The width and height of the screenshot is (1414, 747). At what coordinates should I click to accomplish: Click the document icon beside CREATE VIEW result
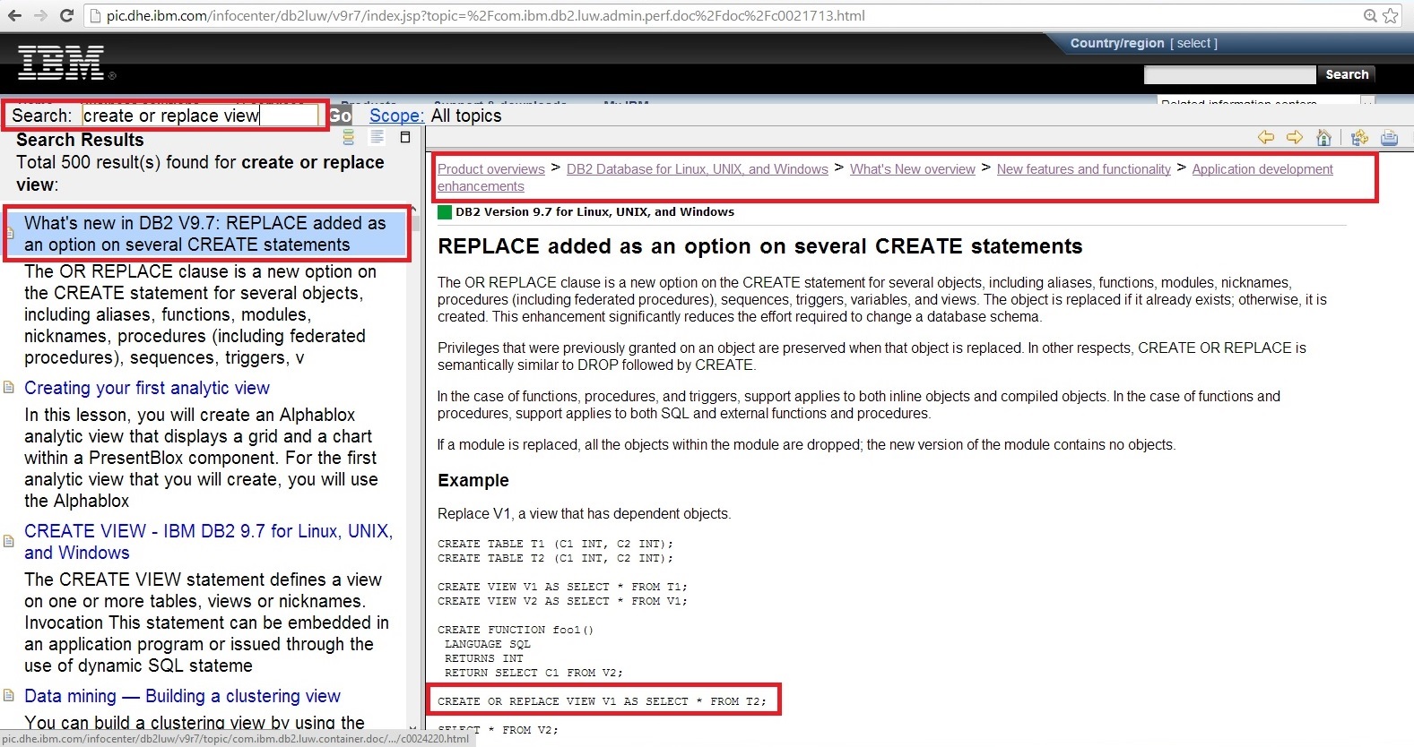pos(9,541)
